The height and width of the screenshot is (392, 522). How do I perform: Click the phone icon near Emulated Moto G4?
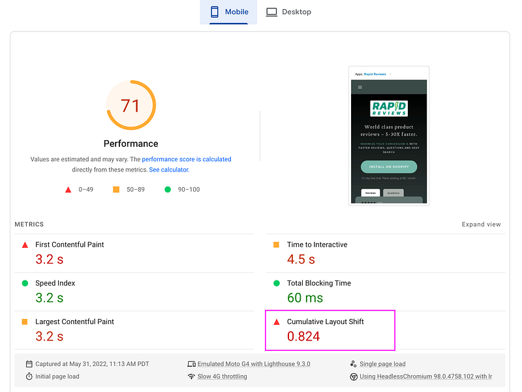pyautogui.click(x=192, y=363)
